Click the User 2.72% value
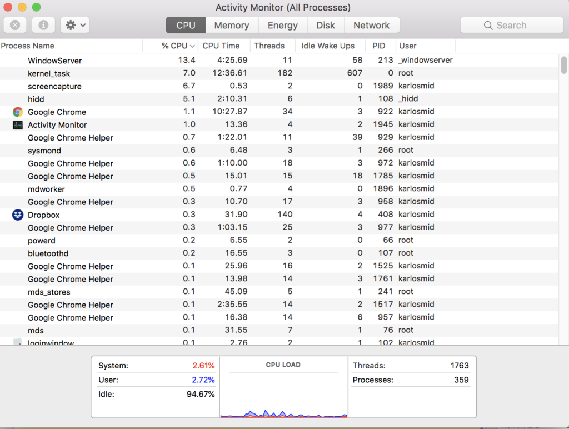The height and width of the screenshot is (429, 569). pos(203,380)
